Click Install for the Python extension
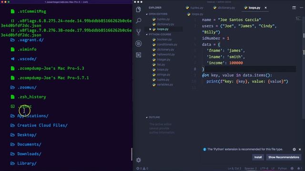Image resolution: width=305 pixels, height=171 pixels. pos(258,157)
